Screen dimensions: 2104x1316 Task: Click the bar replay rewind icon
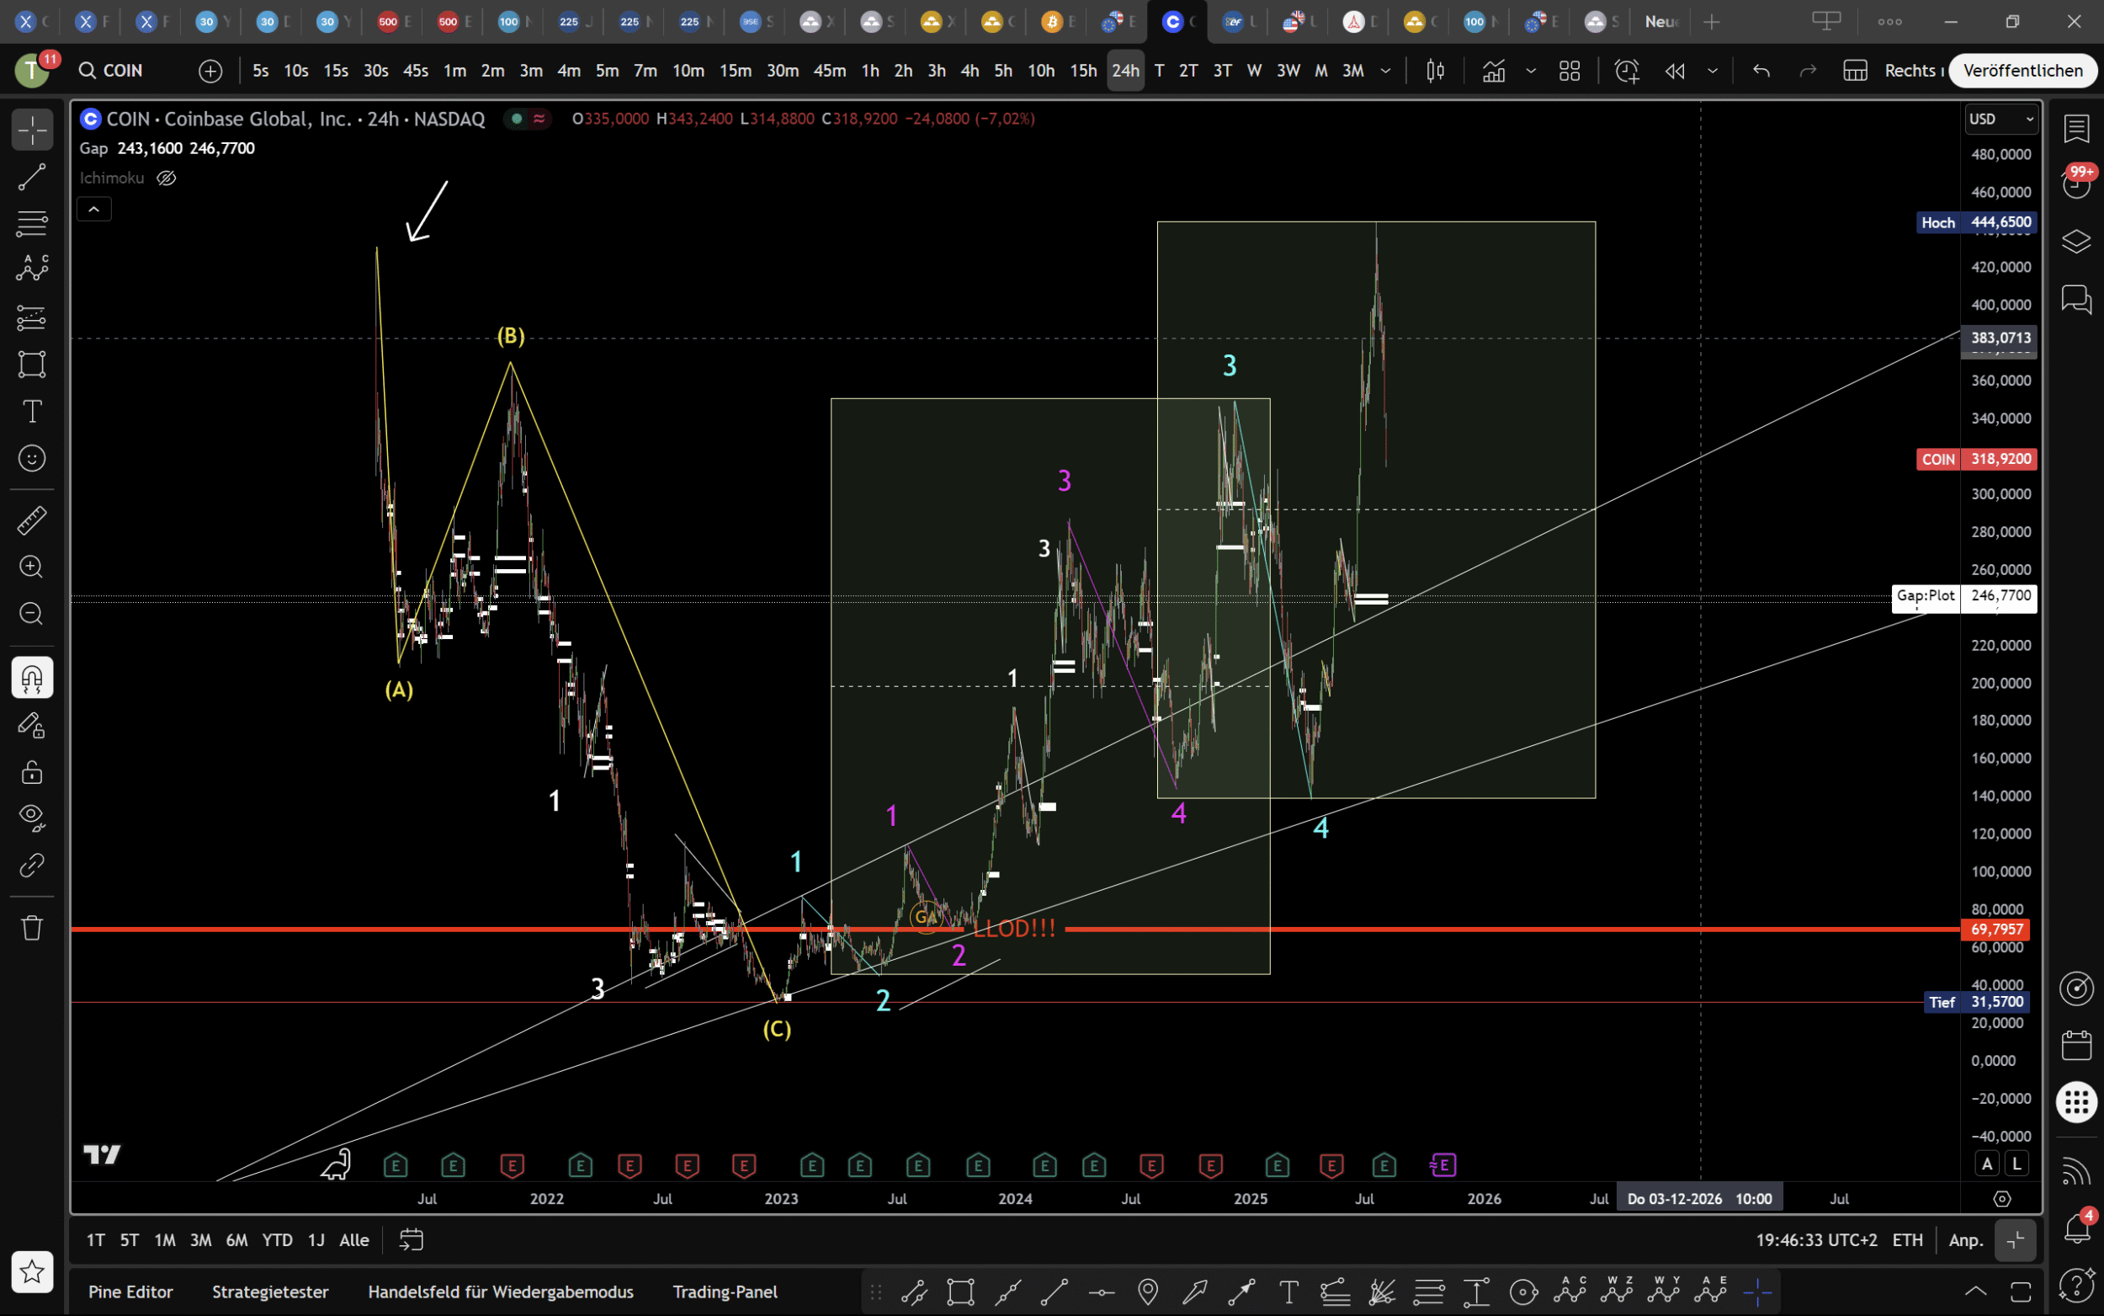(x=1674, y=71)
